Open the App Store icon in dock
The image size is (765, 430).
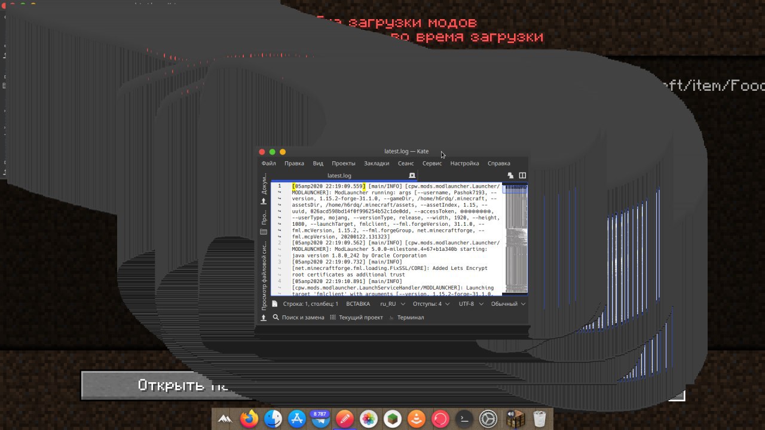coord(297,419)
